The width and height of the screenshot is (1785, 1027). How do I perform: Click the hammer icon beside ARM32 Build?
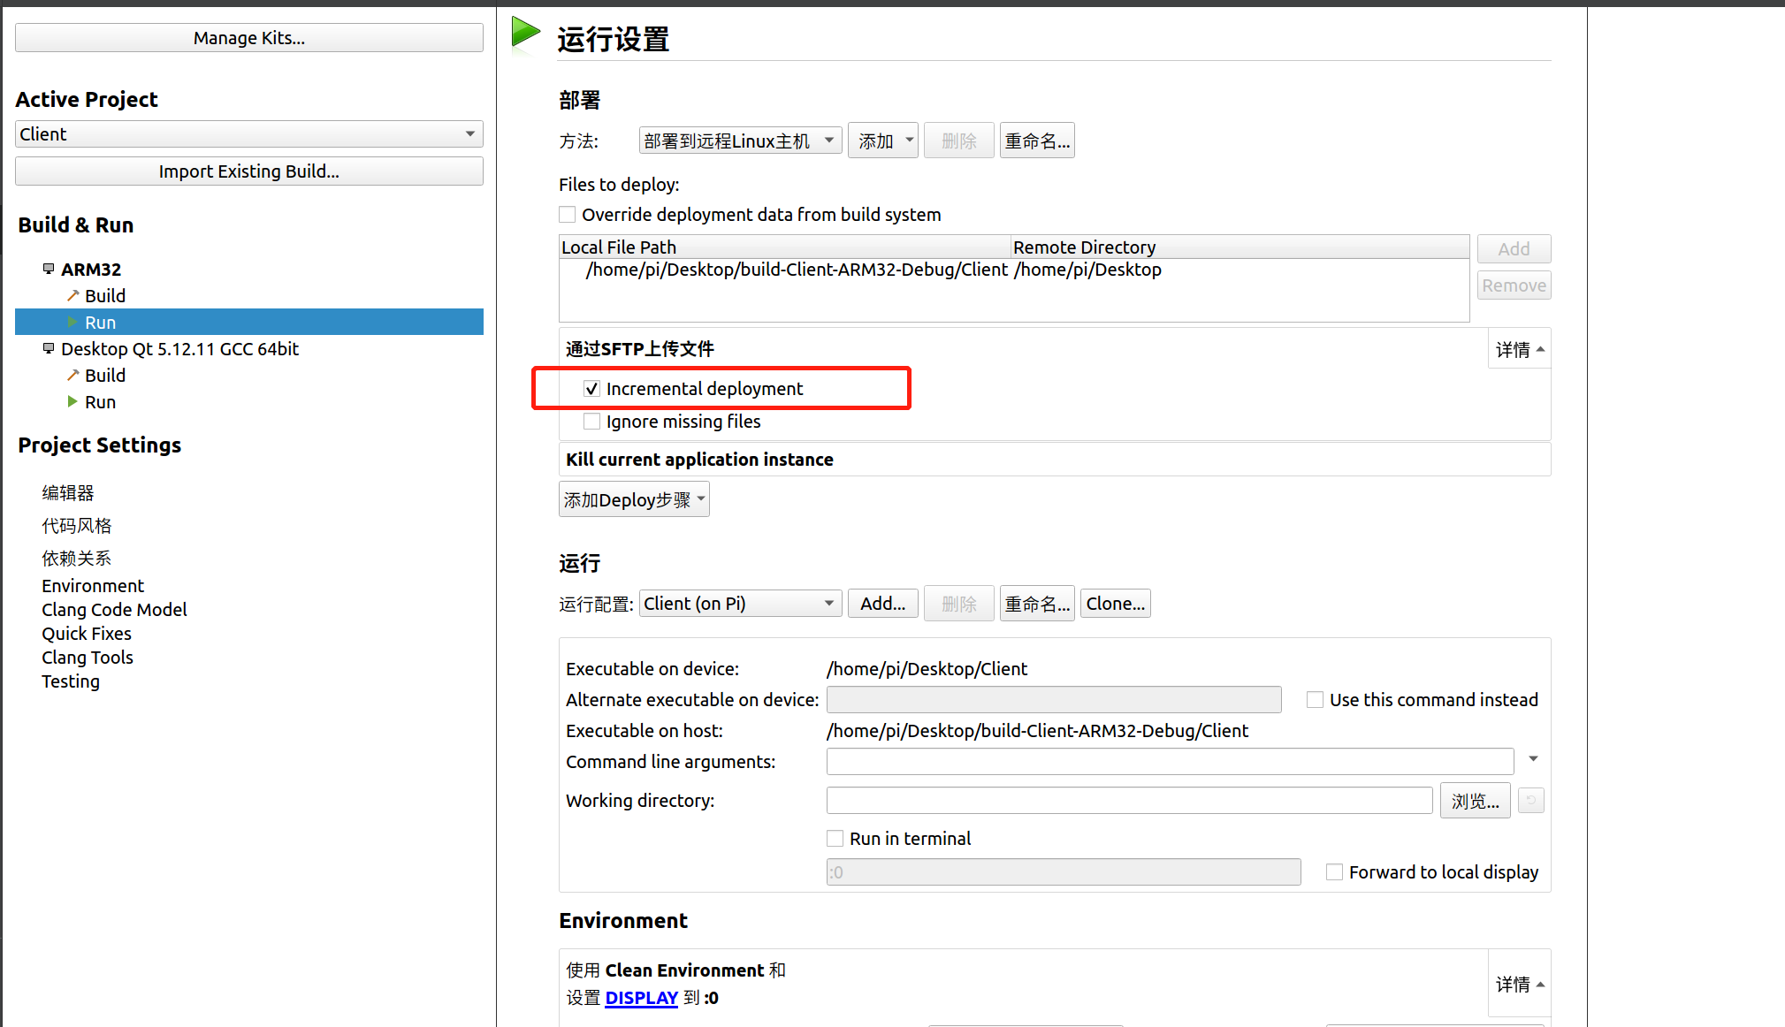pos(72,295)
